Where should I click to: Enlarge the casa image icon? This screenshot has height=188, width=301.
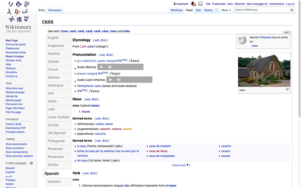tap(287, 89)
